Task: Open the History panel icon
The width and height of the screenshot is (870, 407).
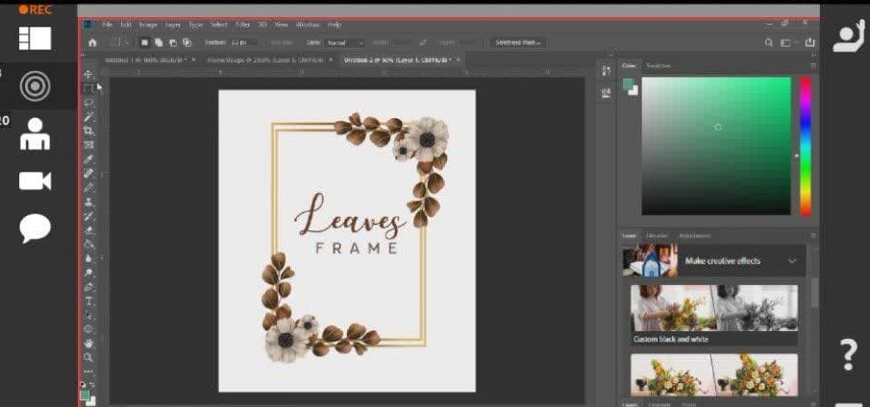Action: [606, 71]
